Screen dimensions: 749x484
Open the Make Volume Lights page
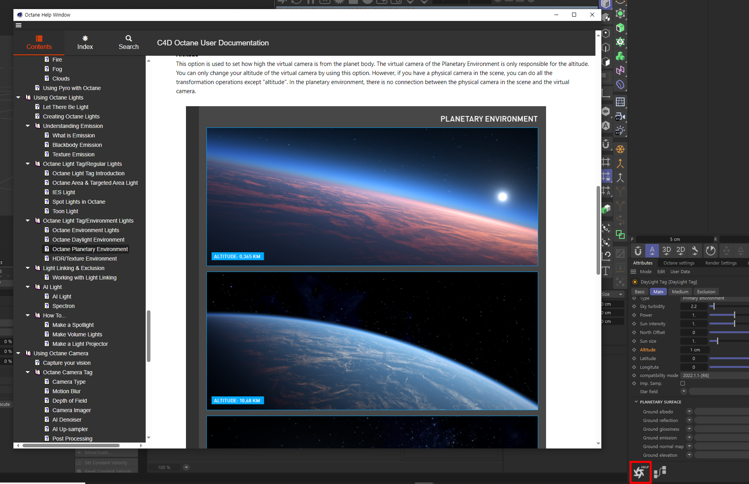point(77,334)
